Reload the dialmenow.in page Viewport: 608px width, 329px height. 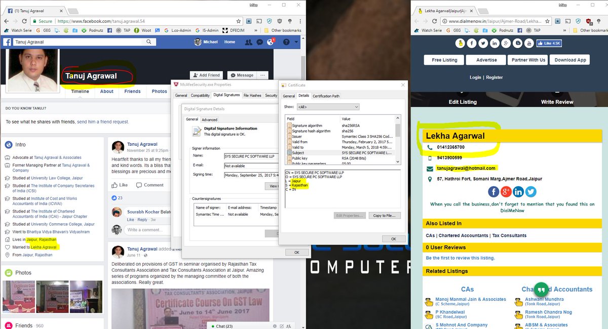click(435, 21)
